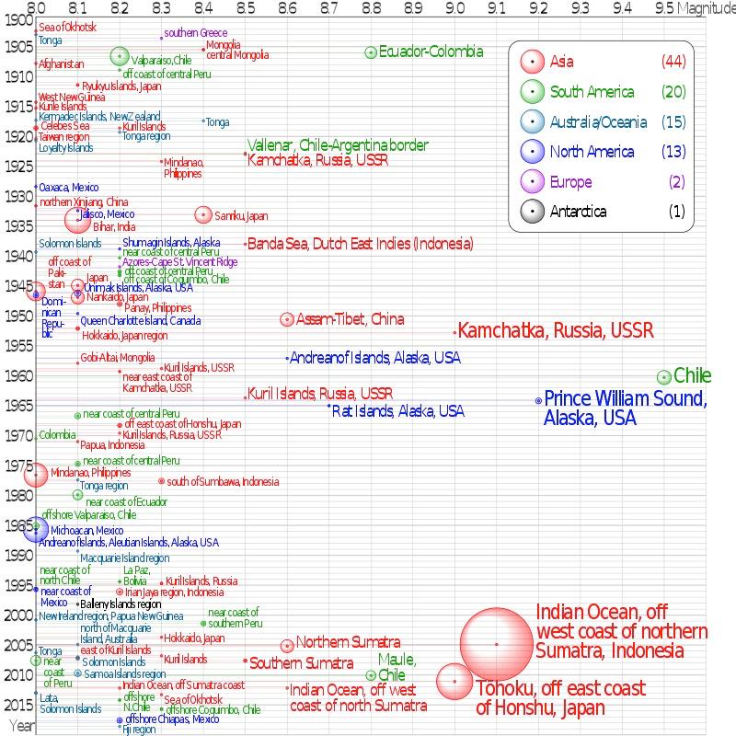Click the 'Afghanistan' label
The width and height of the screenshot is (736, 736).
(x=62, y=63)
